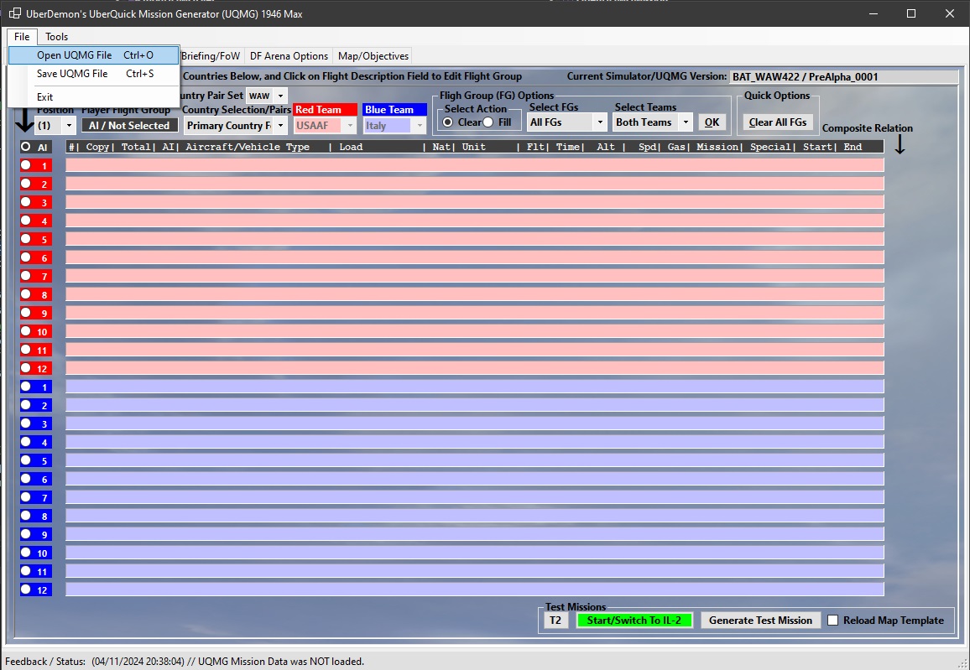Expand the Select FGs All FGs dropdown
The width and height of the screenshot is (970, 670).
(599, 122)
